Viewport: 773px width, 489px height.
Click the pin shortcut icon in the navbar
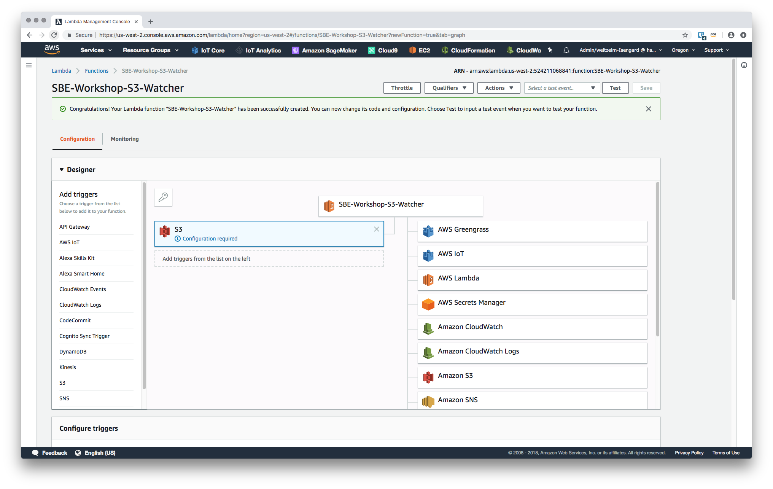(550, 50)
